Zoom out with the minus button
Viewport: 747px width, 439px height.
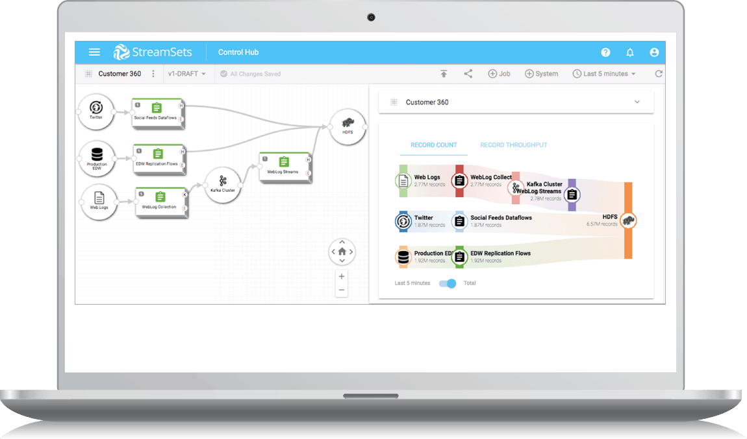[342, 290]
